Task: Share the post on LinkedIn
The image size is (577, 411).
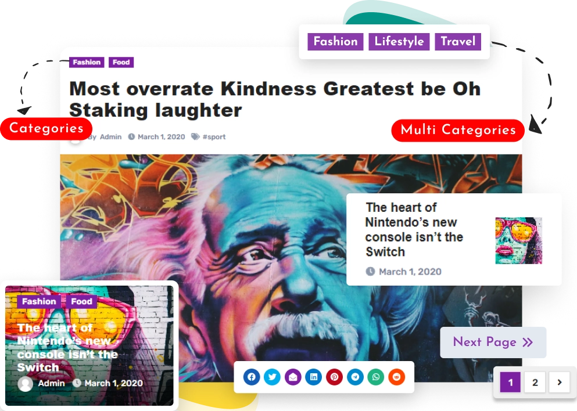Action: click(314, 377)
